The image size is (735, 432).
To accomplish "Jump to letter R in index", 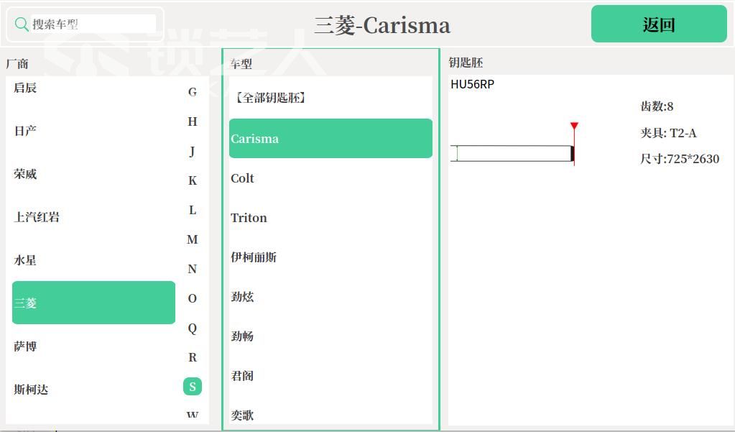I will (192, 357).
